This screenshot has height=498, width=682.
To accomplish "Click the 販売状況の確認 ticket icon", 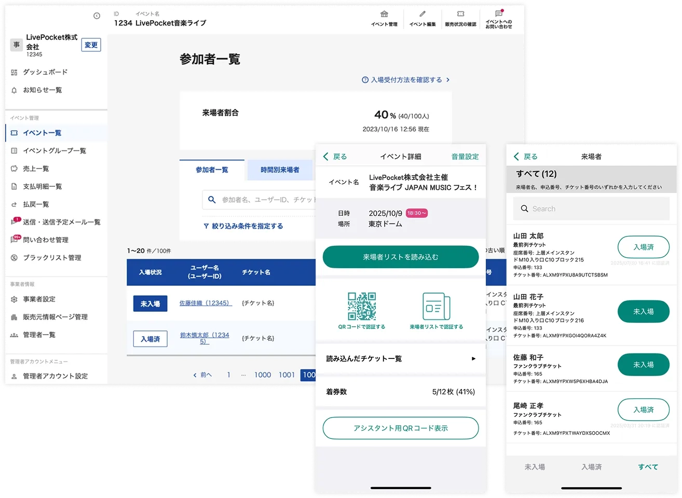I will (x=460, y=15).
